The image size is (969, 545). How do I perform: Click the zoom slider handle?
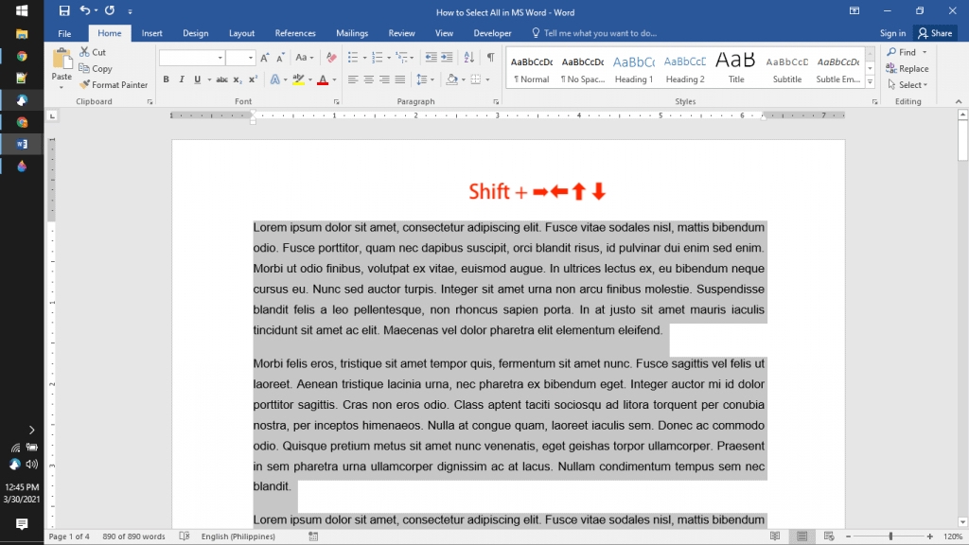[890, 536]
